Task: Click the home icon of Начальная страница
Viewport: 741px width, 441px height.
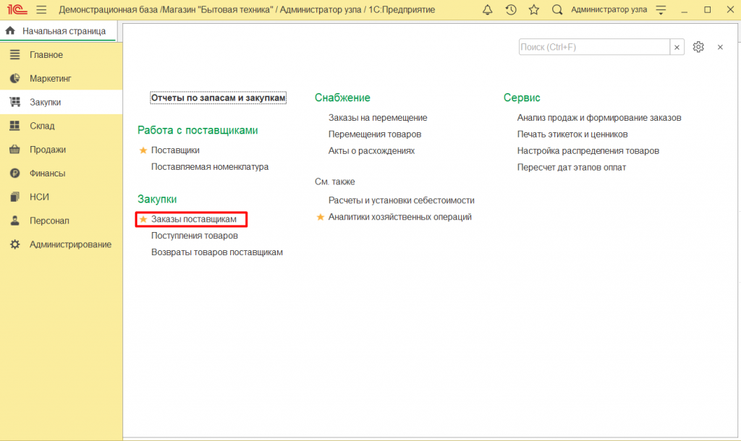Action: [10, 31]
